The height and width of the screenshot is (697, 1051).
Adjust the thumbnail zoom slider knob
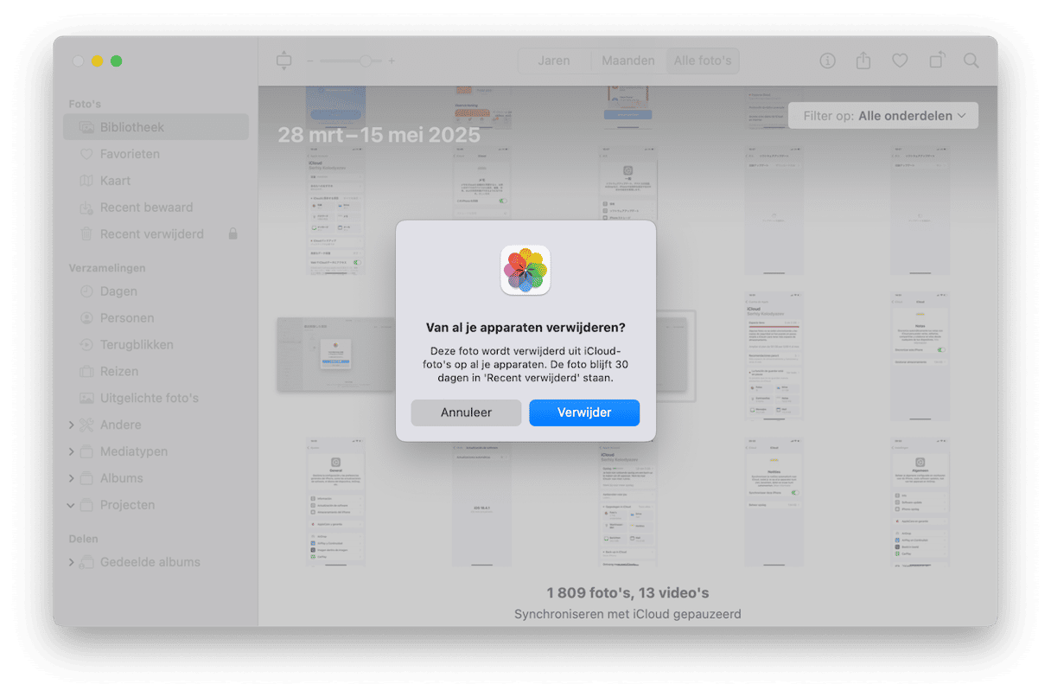click(x=366, y=61)
